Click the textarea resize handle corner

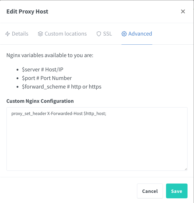(x=186, y=169)
